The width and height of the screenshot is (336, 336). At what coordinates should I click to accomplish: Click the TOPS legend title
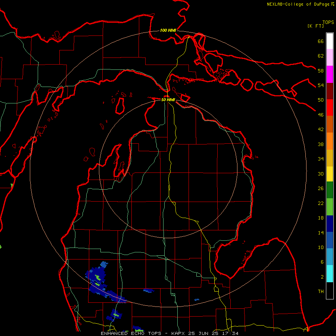(328, 22)
